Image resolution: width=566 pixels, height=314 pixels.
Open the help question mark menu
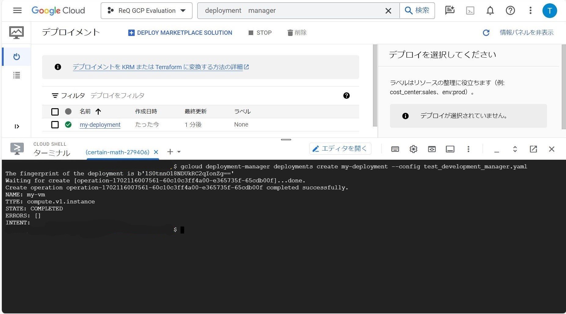click(510, 11)
